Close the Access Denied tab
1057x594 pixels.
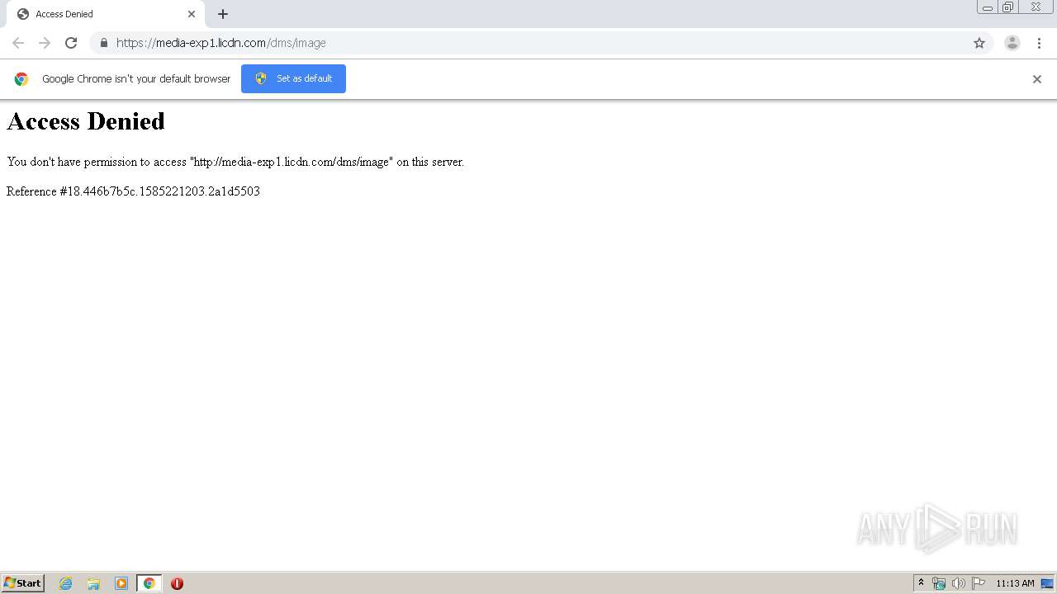pos(192,14)
